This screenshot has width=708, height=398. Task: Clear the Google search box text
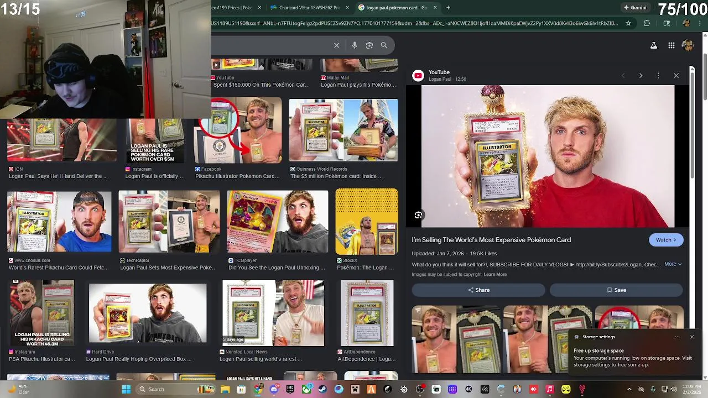pyautogui.click(x=336, y=45)
